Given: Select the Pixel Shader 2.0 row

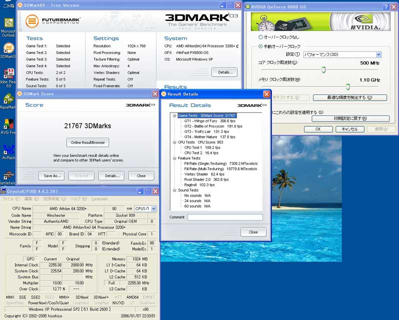Looking at the screenshot, I should [x=206, y=180].
